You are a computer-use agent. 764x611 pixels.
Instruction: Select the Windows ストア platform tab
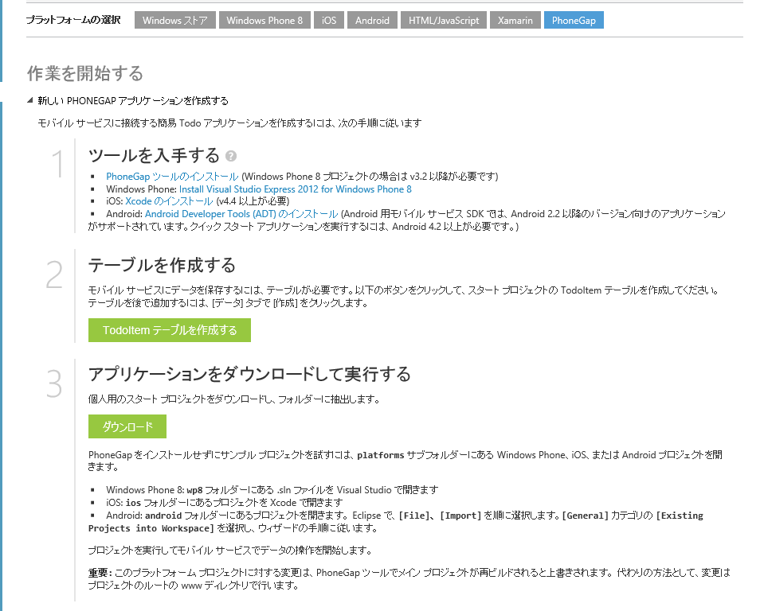coord(175,21)
